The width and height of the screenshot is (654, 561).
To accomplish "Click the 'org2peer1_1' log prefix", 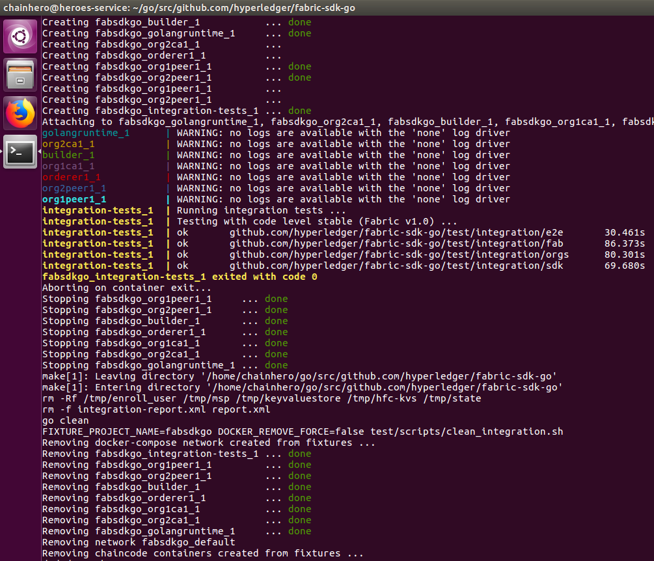I will pyautogui.click(x=74, y=188).
